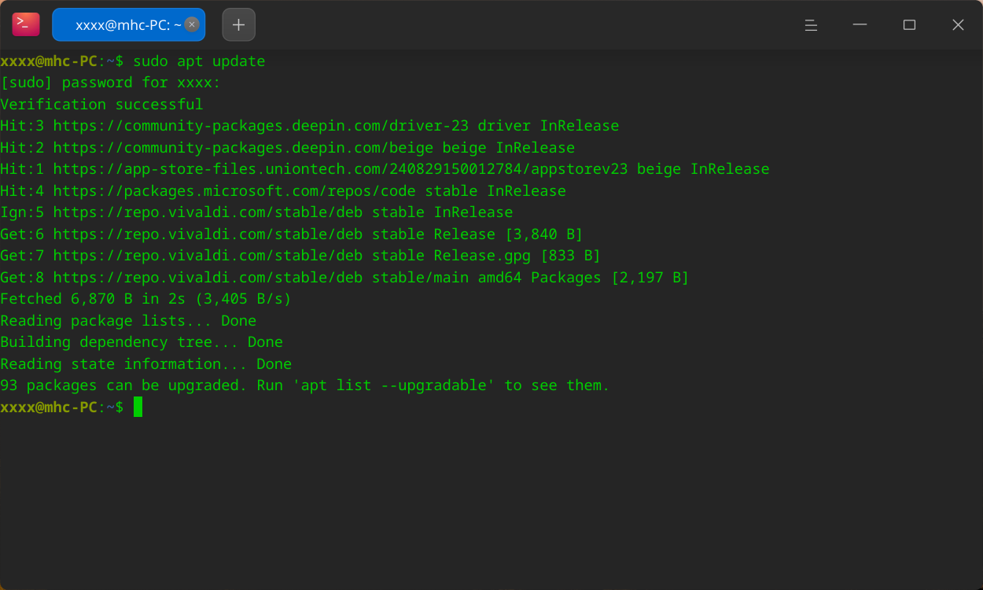Click 'Reading state information... Done' line
983x590 pixels.
[146, 364]
